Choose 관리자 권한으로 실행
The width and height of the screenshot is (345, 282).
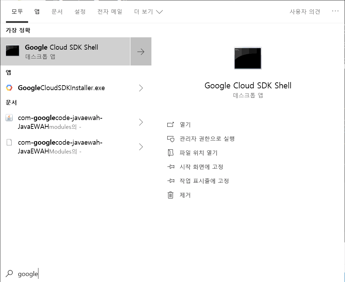click(x=207, y=139)
